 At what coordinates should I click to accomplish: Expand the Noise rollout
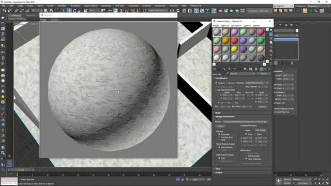click(218, 113)
